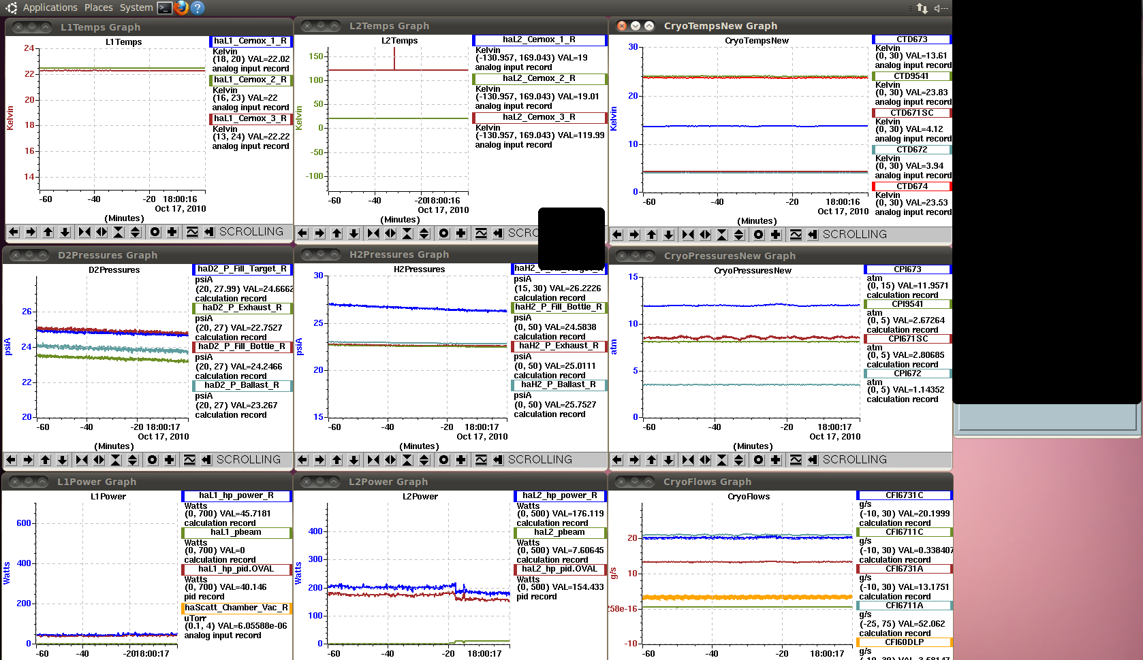The height and width of the screenshot is (660, 1143).
Task: Select haL2_hp_pid.OVAL channel in L2Power legend
Action: [x=559, y=570]
